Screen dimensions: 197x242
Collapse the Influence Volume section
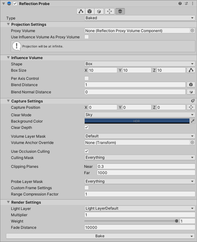(8, 58)
